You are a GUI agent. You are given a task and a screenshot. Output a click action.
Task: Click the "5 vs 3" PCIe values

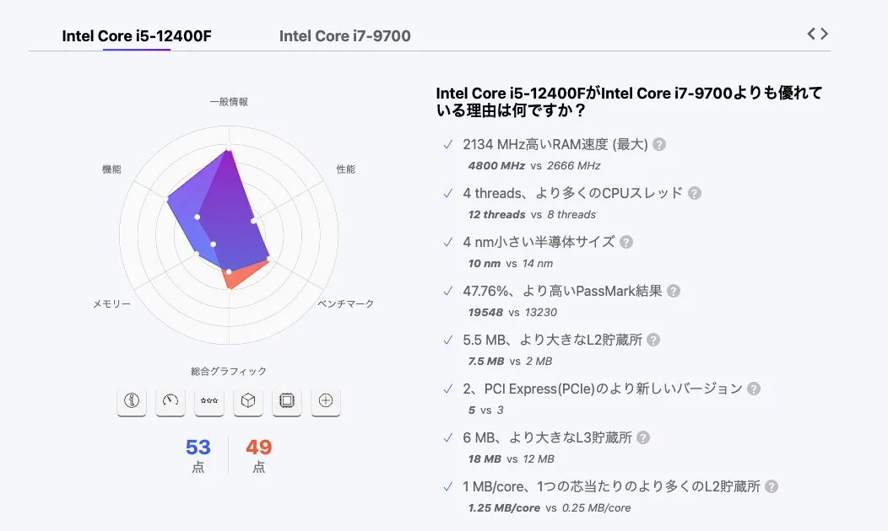coord(486,410)
